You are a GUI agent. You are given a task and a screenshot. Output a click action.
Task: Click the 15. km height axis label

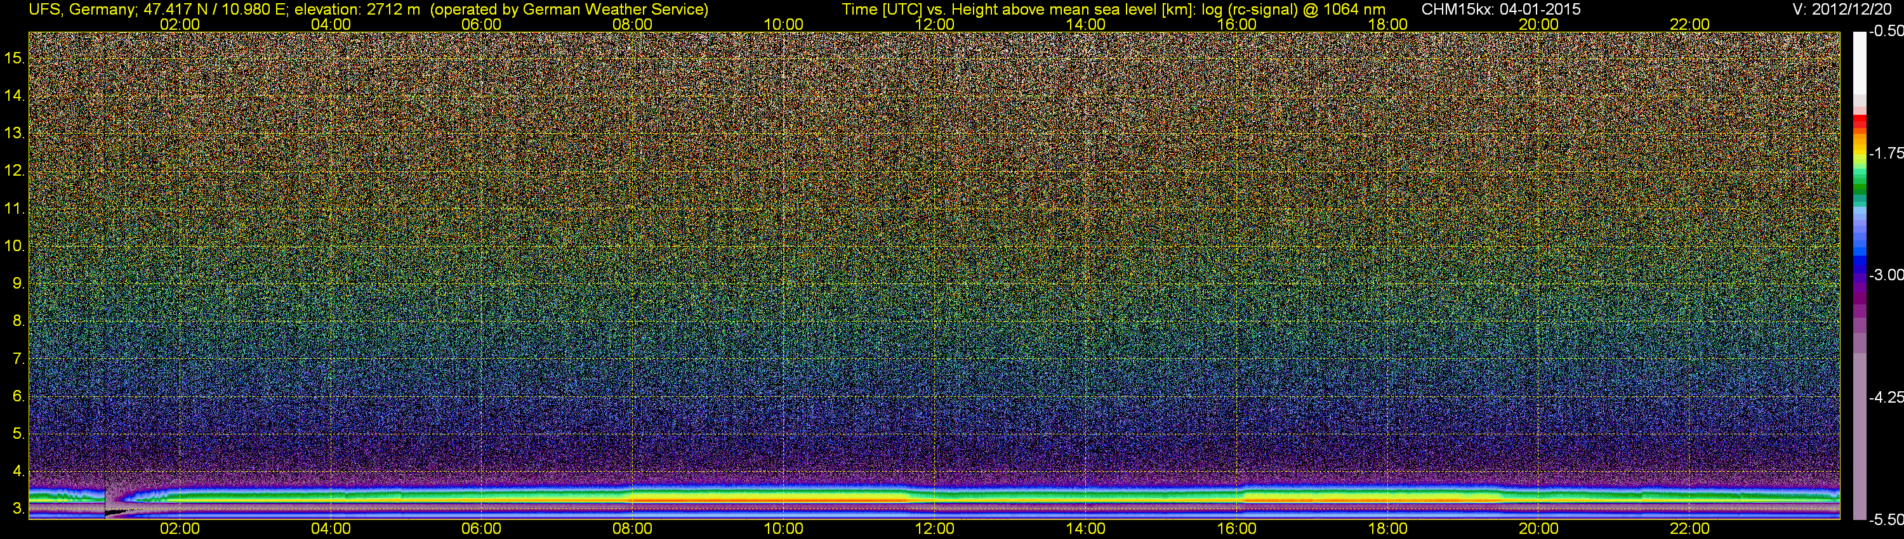click(x=14, y=58)
